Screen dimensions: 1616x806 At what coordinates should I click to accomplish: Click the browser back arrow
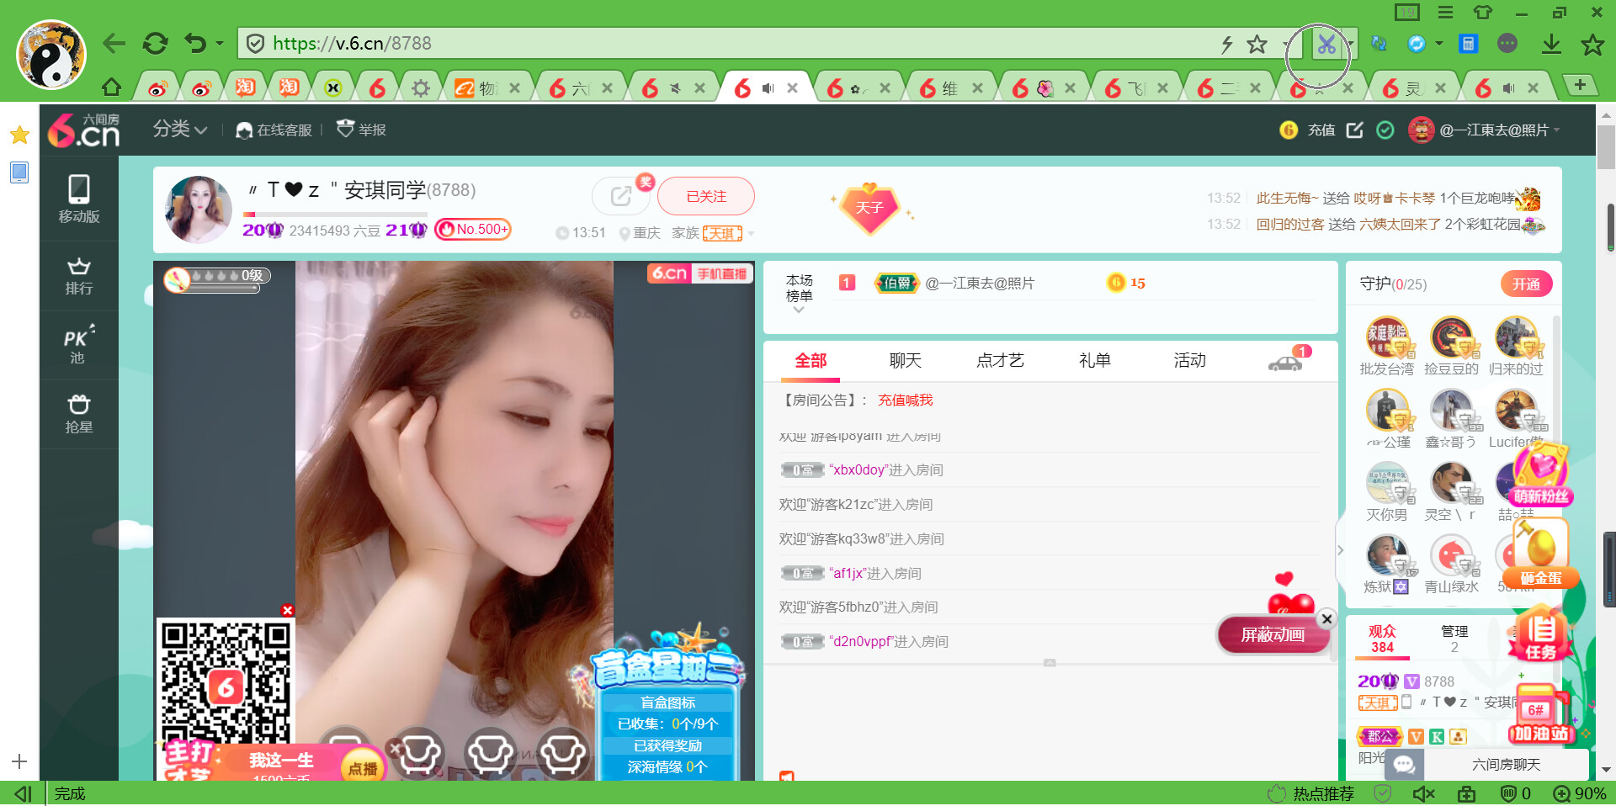(x=114, y=43)
